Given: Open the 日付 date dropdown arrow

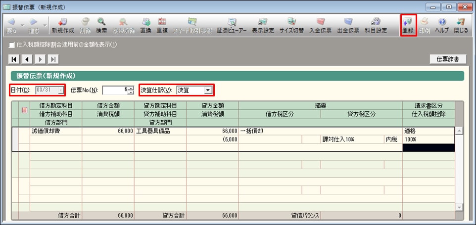Looking at the screenshot, I should [61, 90].
